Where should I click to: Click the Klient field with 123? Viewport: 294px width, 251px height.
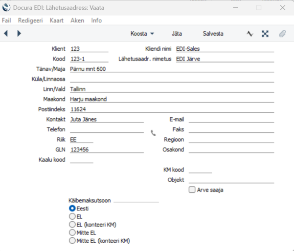pyautogui.click(x=89, y=49)
